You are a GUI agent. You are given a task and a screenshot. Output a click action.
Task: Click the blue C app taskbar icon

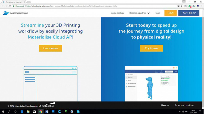pyautogui.click(x=60, y=112)
